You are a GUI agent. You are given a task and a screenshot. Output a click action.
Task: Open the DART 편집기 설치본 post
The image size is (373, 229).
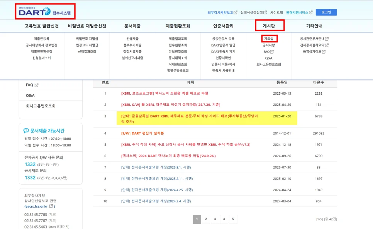(x=142, y=133)
